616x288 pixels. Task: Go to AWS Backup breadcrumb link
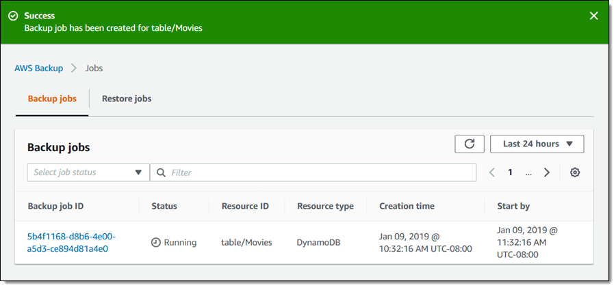(x=38, y=68)
